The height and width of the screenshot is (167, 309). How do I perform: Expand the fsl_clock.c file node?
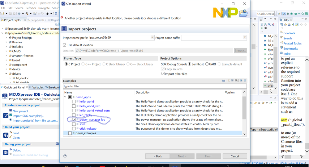point(10,78)
